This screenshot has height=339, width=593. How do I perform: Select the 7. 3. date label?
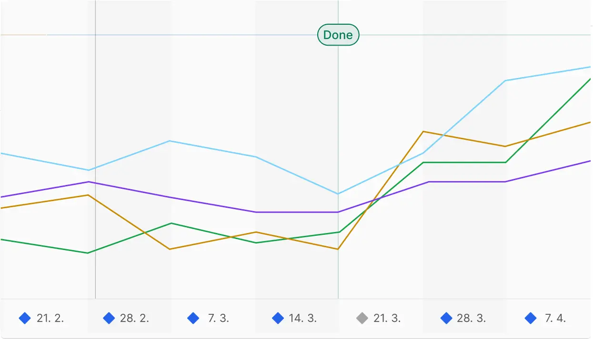click(219, 319)
